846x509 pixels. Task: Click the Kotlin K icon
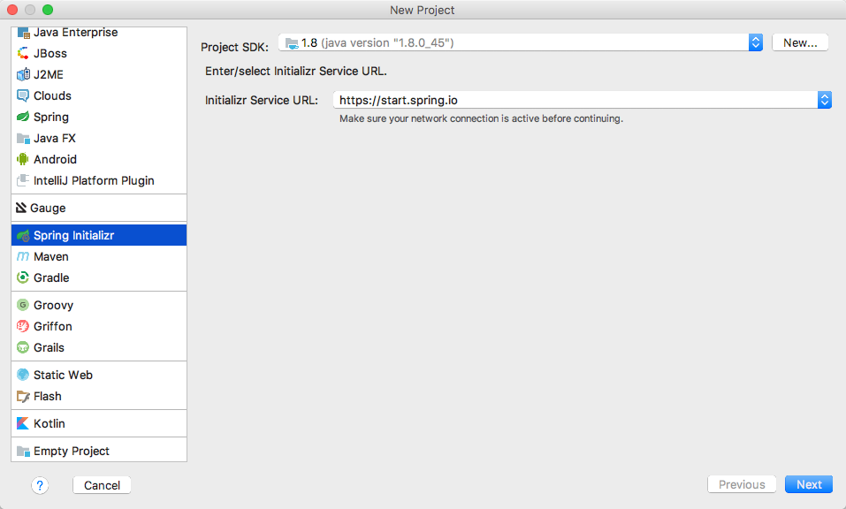coord(23,423)
